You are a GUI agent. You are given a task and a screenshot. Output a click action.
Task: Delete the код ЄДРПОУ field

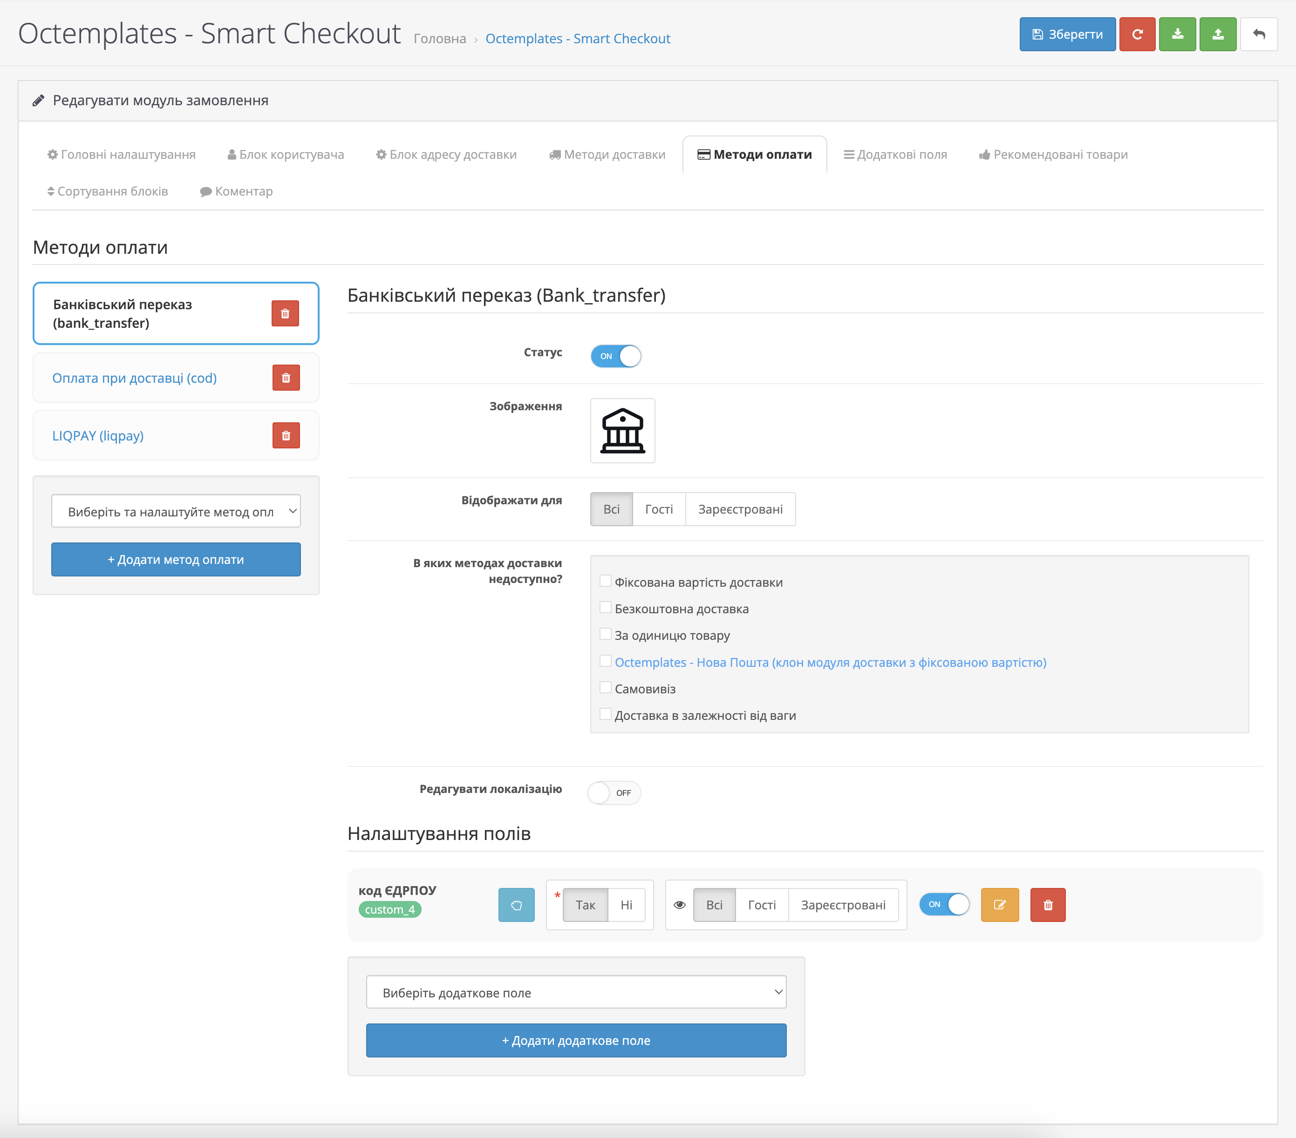click(1047, 905)
